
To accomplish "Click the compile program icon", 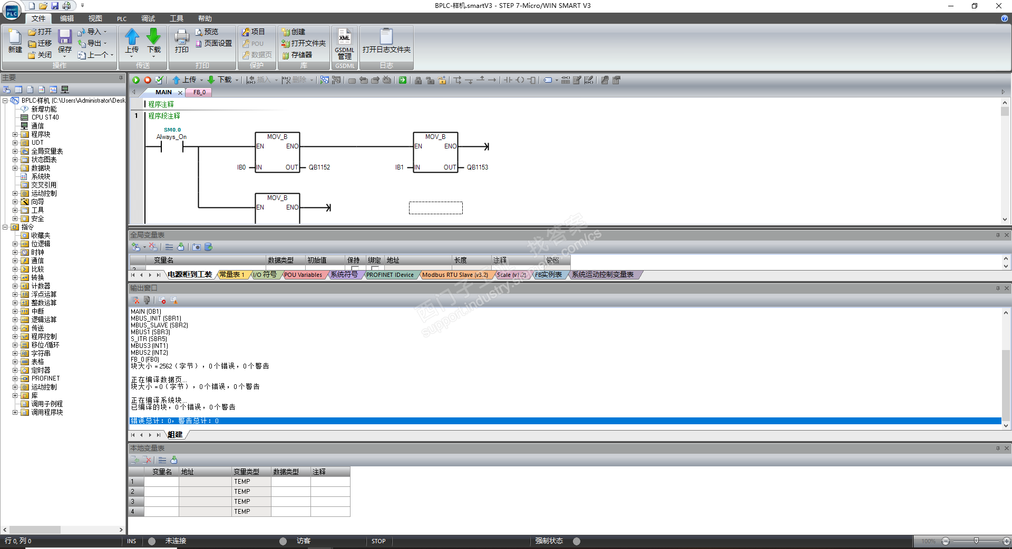I will click(159, 80).
